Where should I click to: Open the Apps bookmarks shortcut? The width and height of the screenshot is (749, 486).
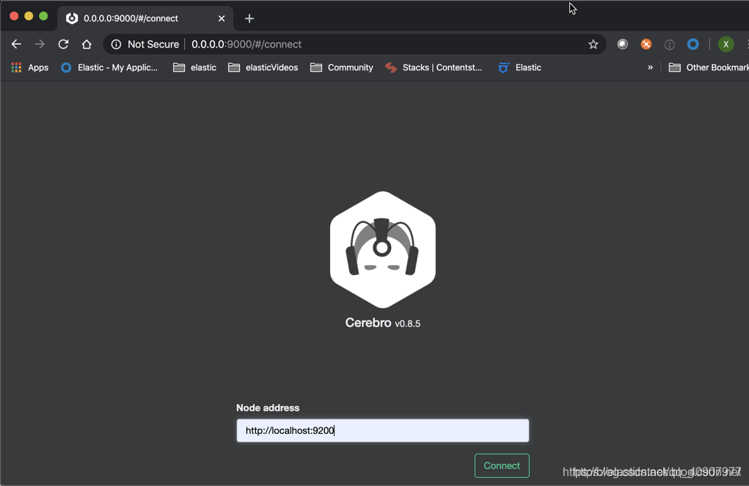29,67
